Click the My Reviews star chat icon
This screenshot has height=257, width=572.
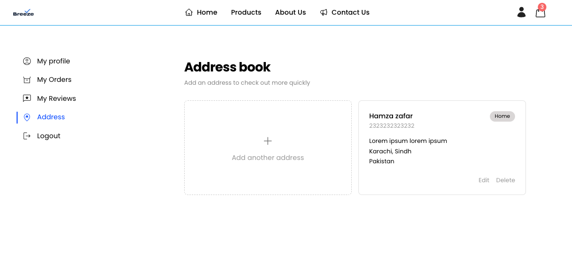(27, 98)
